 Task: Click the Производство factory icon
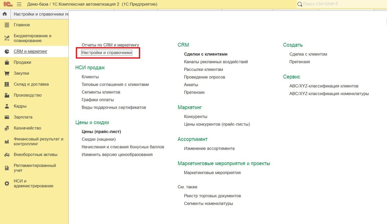tap(7, 95)
